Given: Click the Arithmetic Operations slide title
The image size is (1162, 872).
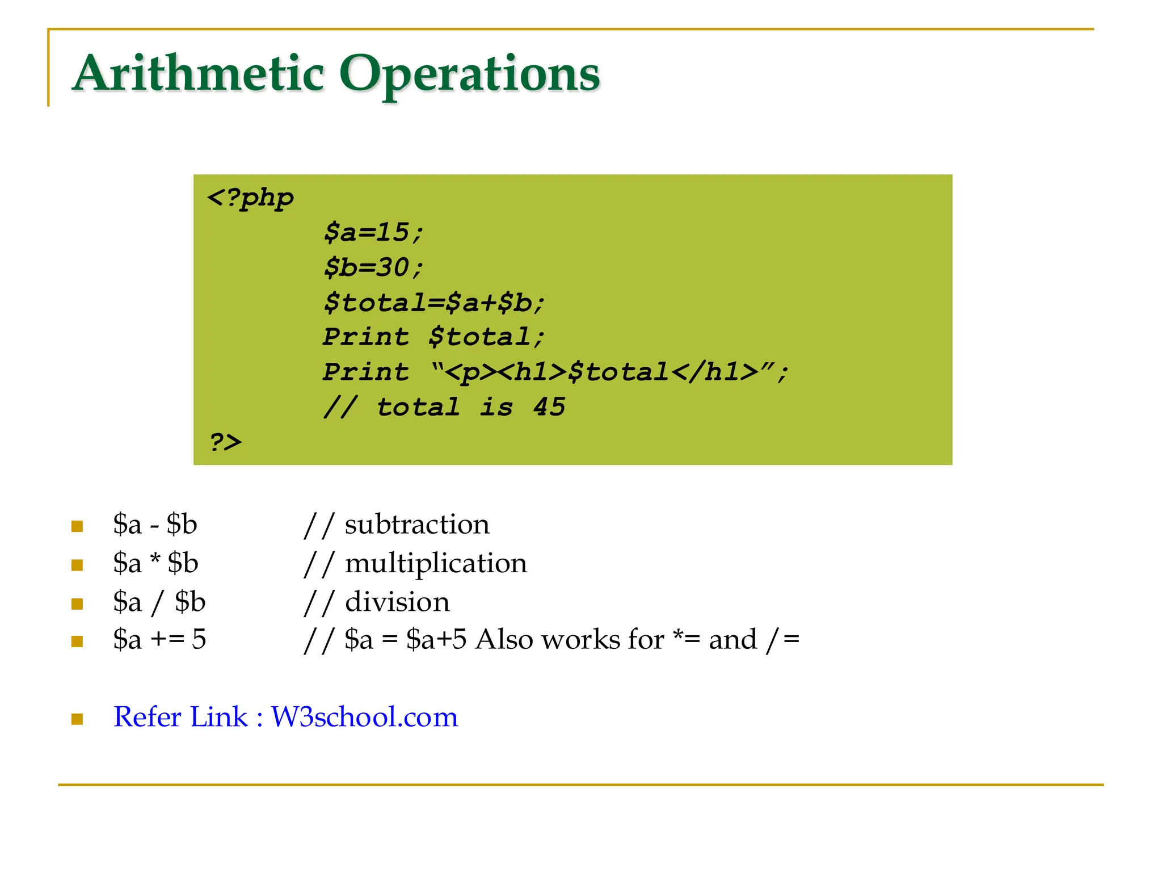Looking at the screenshot, I should [336, 74].
